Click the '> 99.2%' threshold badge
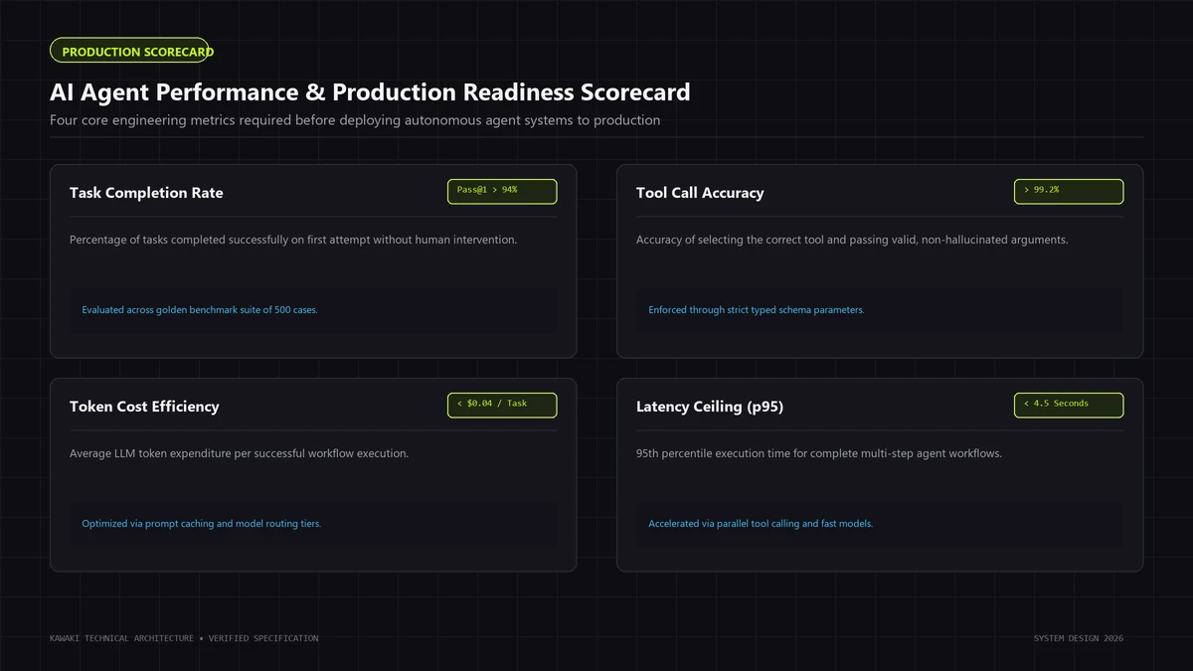The height and width of the screenshot is (671, 1193). coord(1069,191)
